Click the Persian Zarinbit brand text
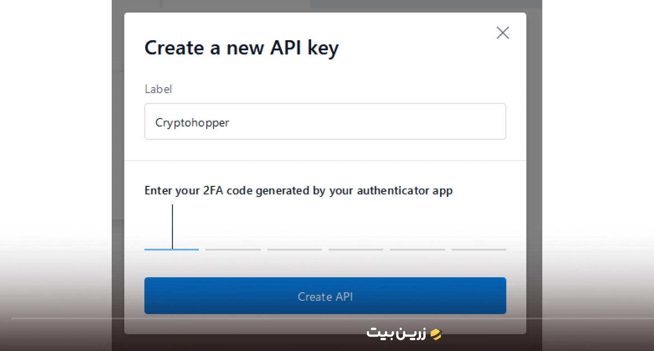Image resolution: width=654 pixels, height=351 pixels. 396,334
